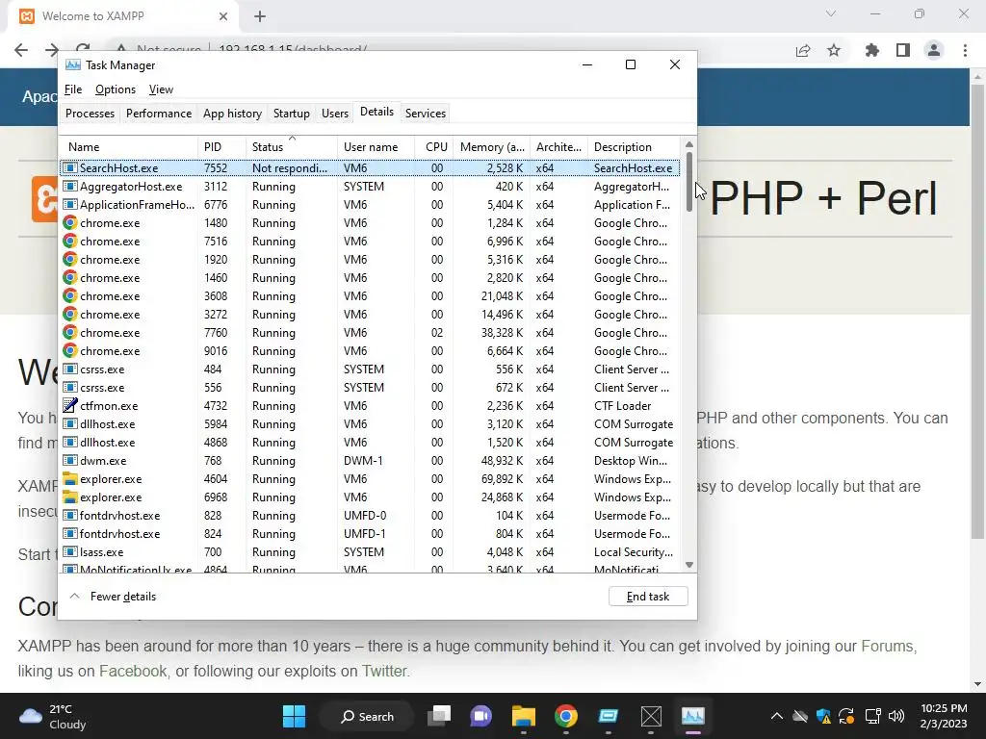Open Windows Start menu
Viewport: 986px width, 739px height.
[x=294, y=716]
